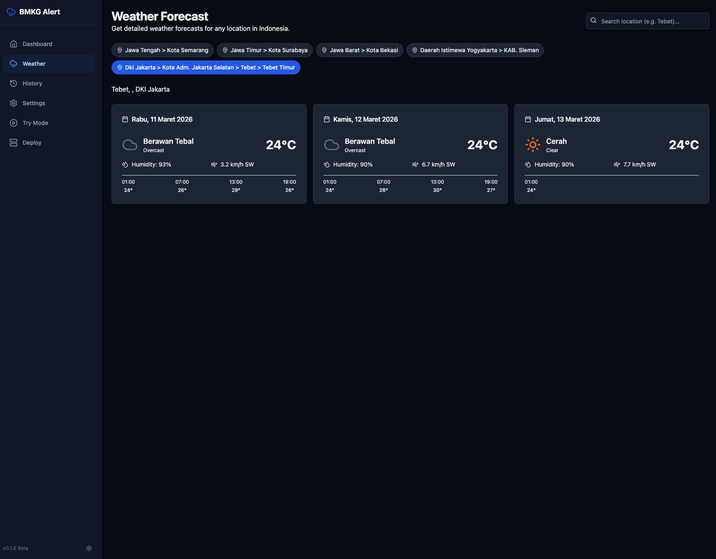Click the Try Mode play icon
Screen dimensions: 716x559
coord(13,123)
